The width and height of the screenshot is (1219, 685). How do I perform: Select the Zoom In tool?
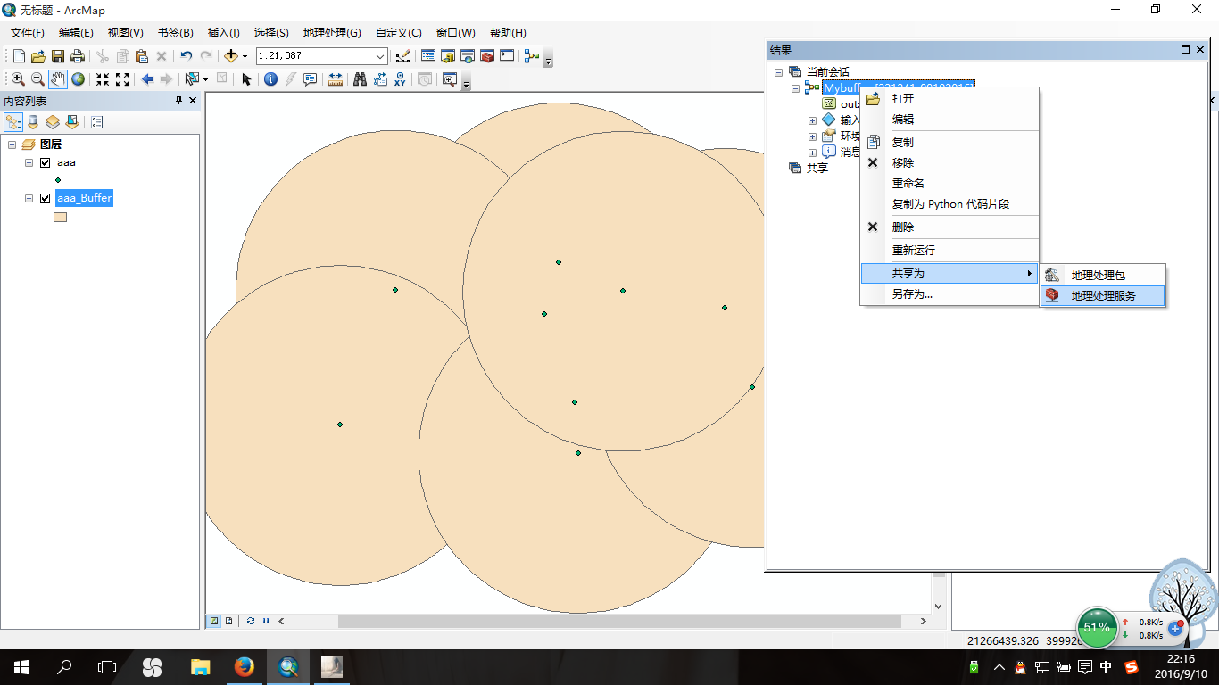click(18, 79)
